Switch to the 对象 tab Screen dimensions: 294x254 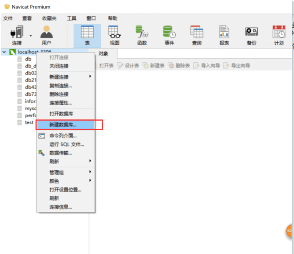pos(103,54)
